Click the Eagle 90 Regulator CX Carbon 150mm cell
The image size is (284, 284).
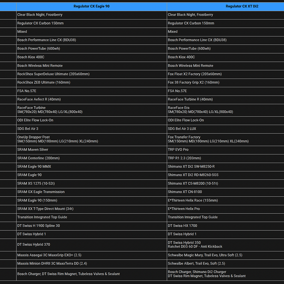click(x=92, y=23)
